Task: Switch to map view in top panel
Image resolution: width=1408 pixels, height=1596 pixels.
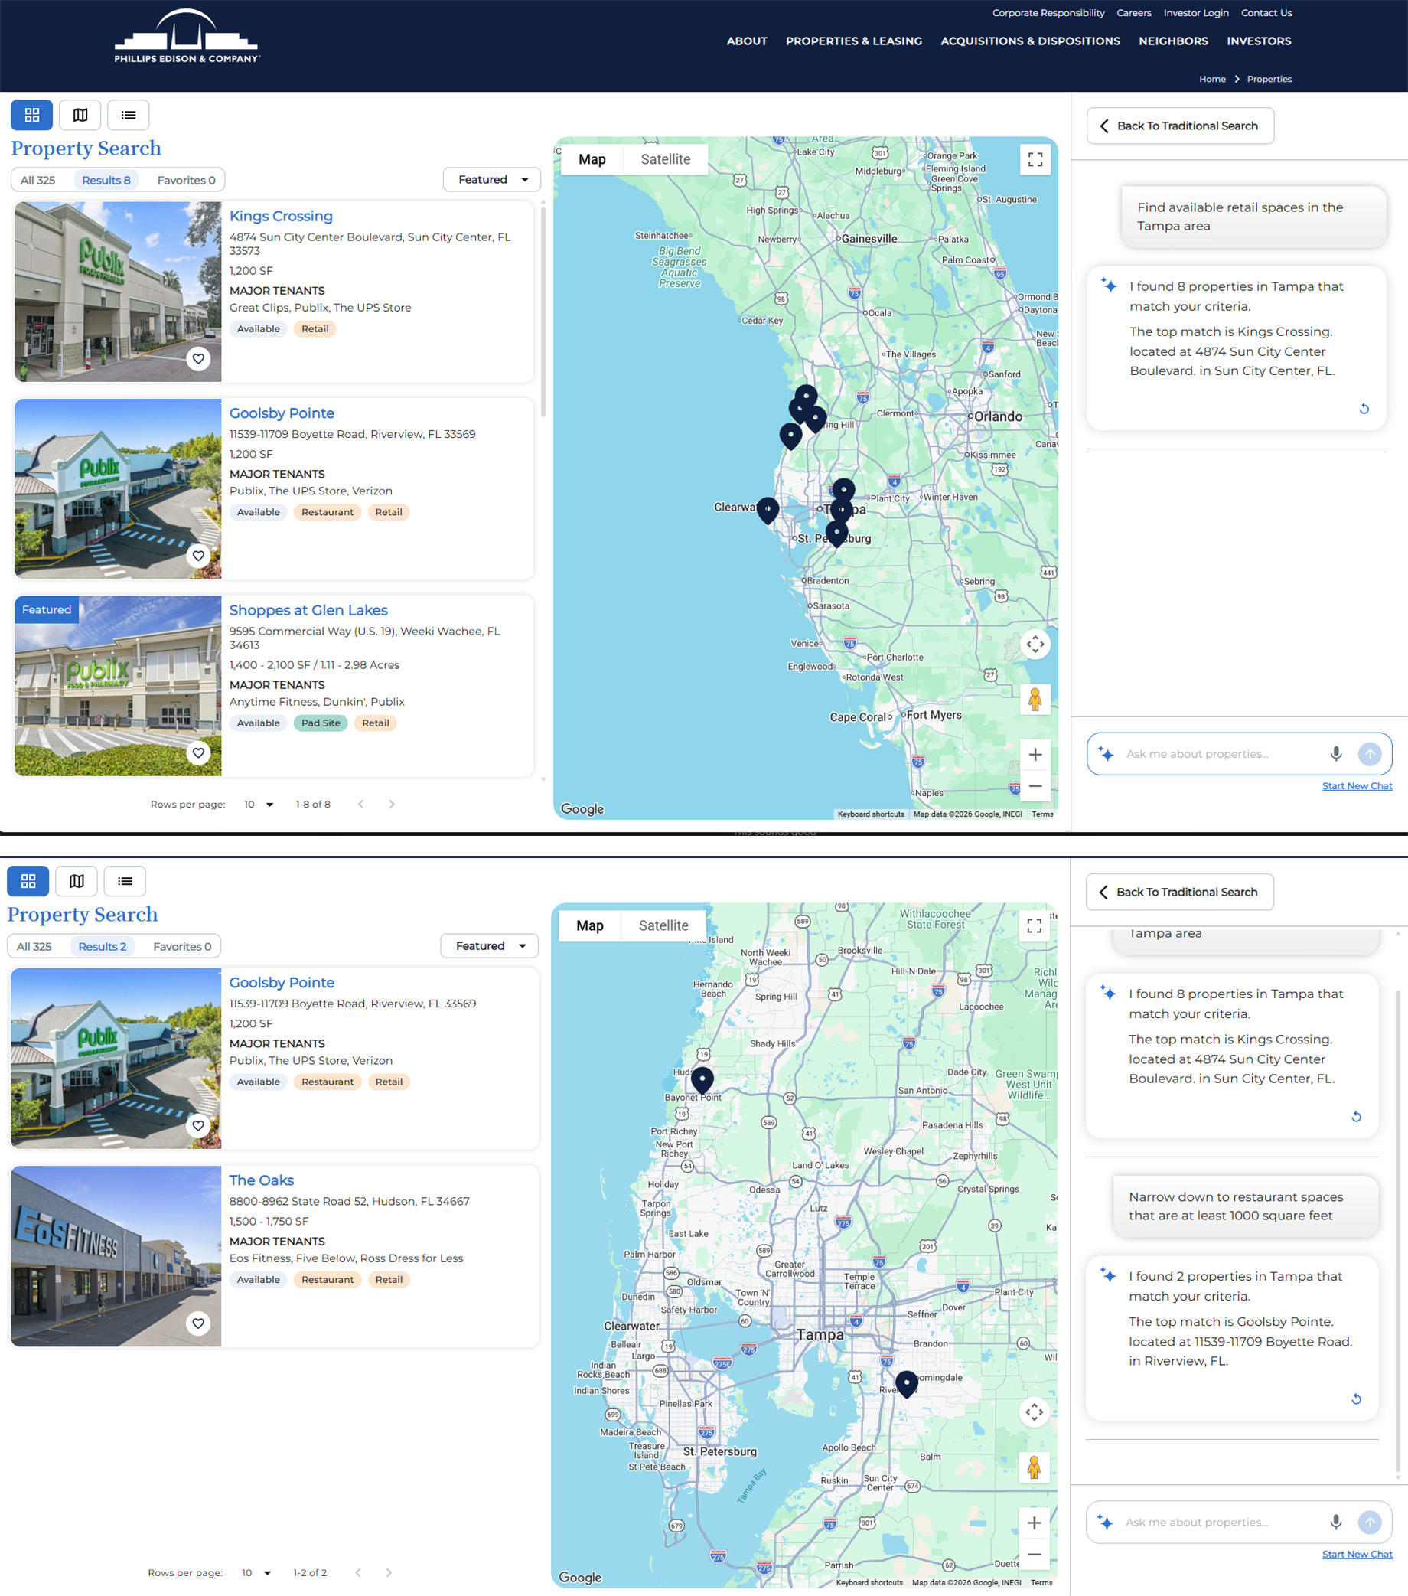Action: (80, 115)
